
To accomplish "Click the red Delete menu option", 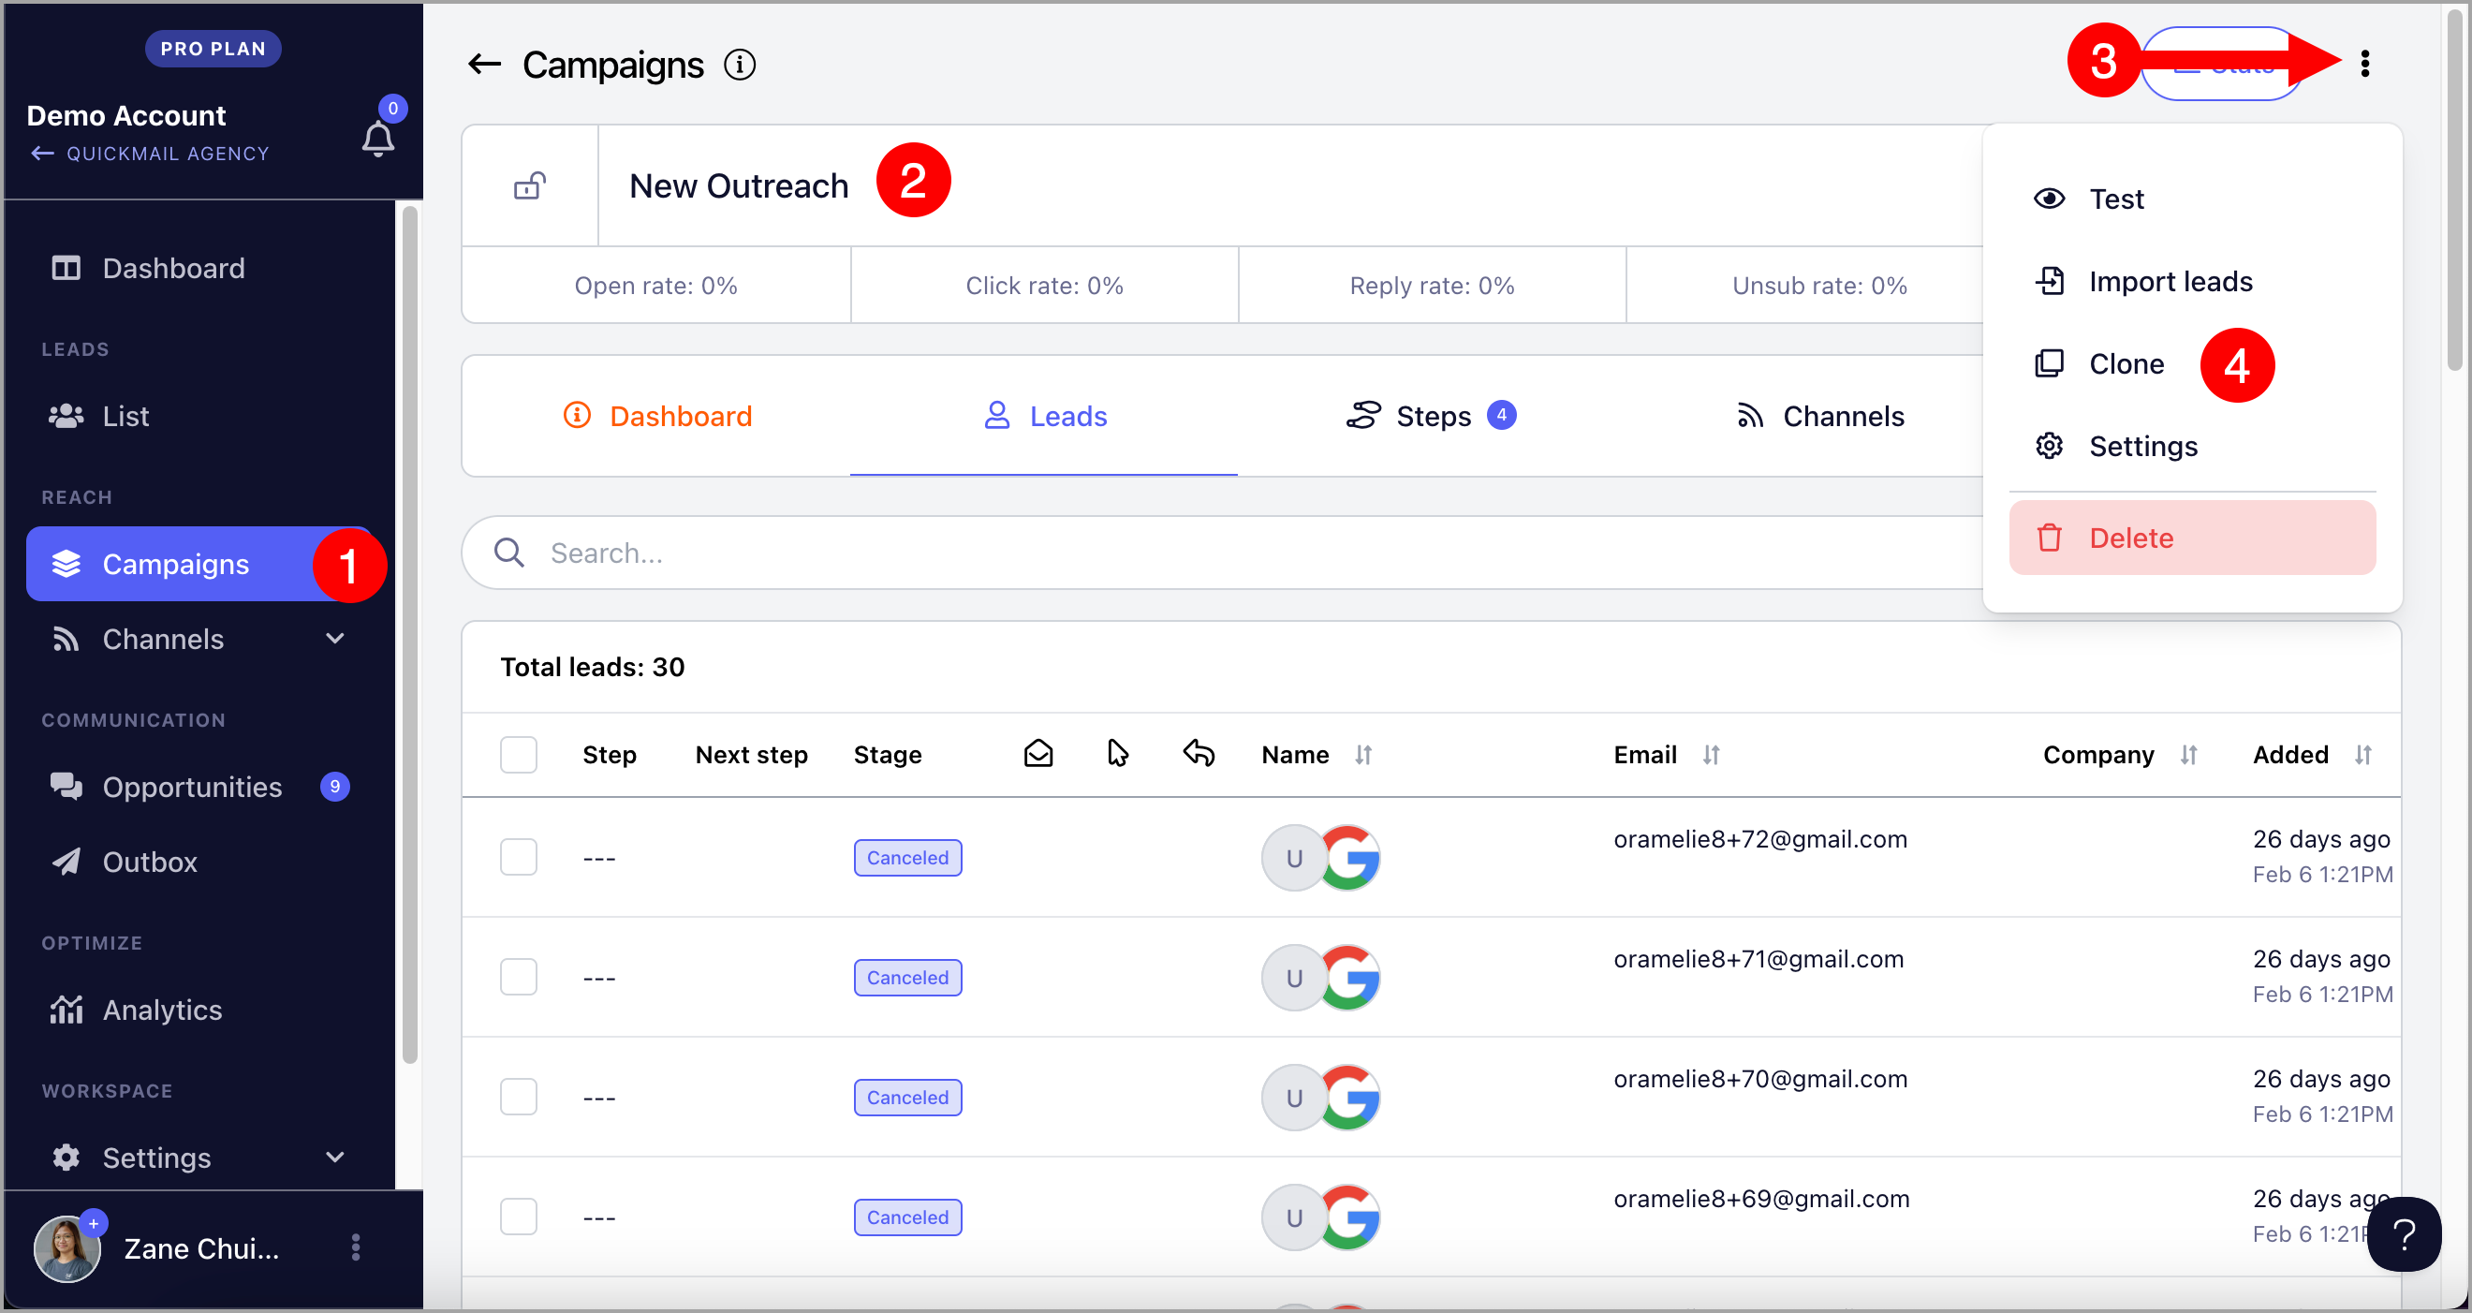I will tap(2193, 538).
